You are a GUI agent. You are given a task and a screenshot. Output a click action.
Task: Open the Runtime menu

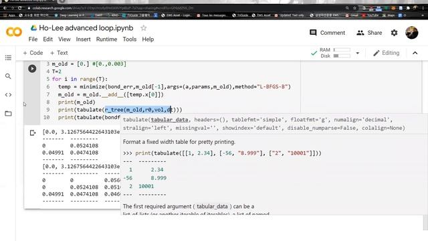pyautogui.click(x=106, y=39)
